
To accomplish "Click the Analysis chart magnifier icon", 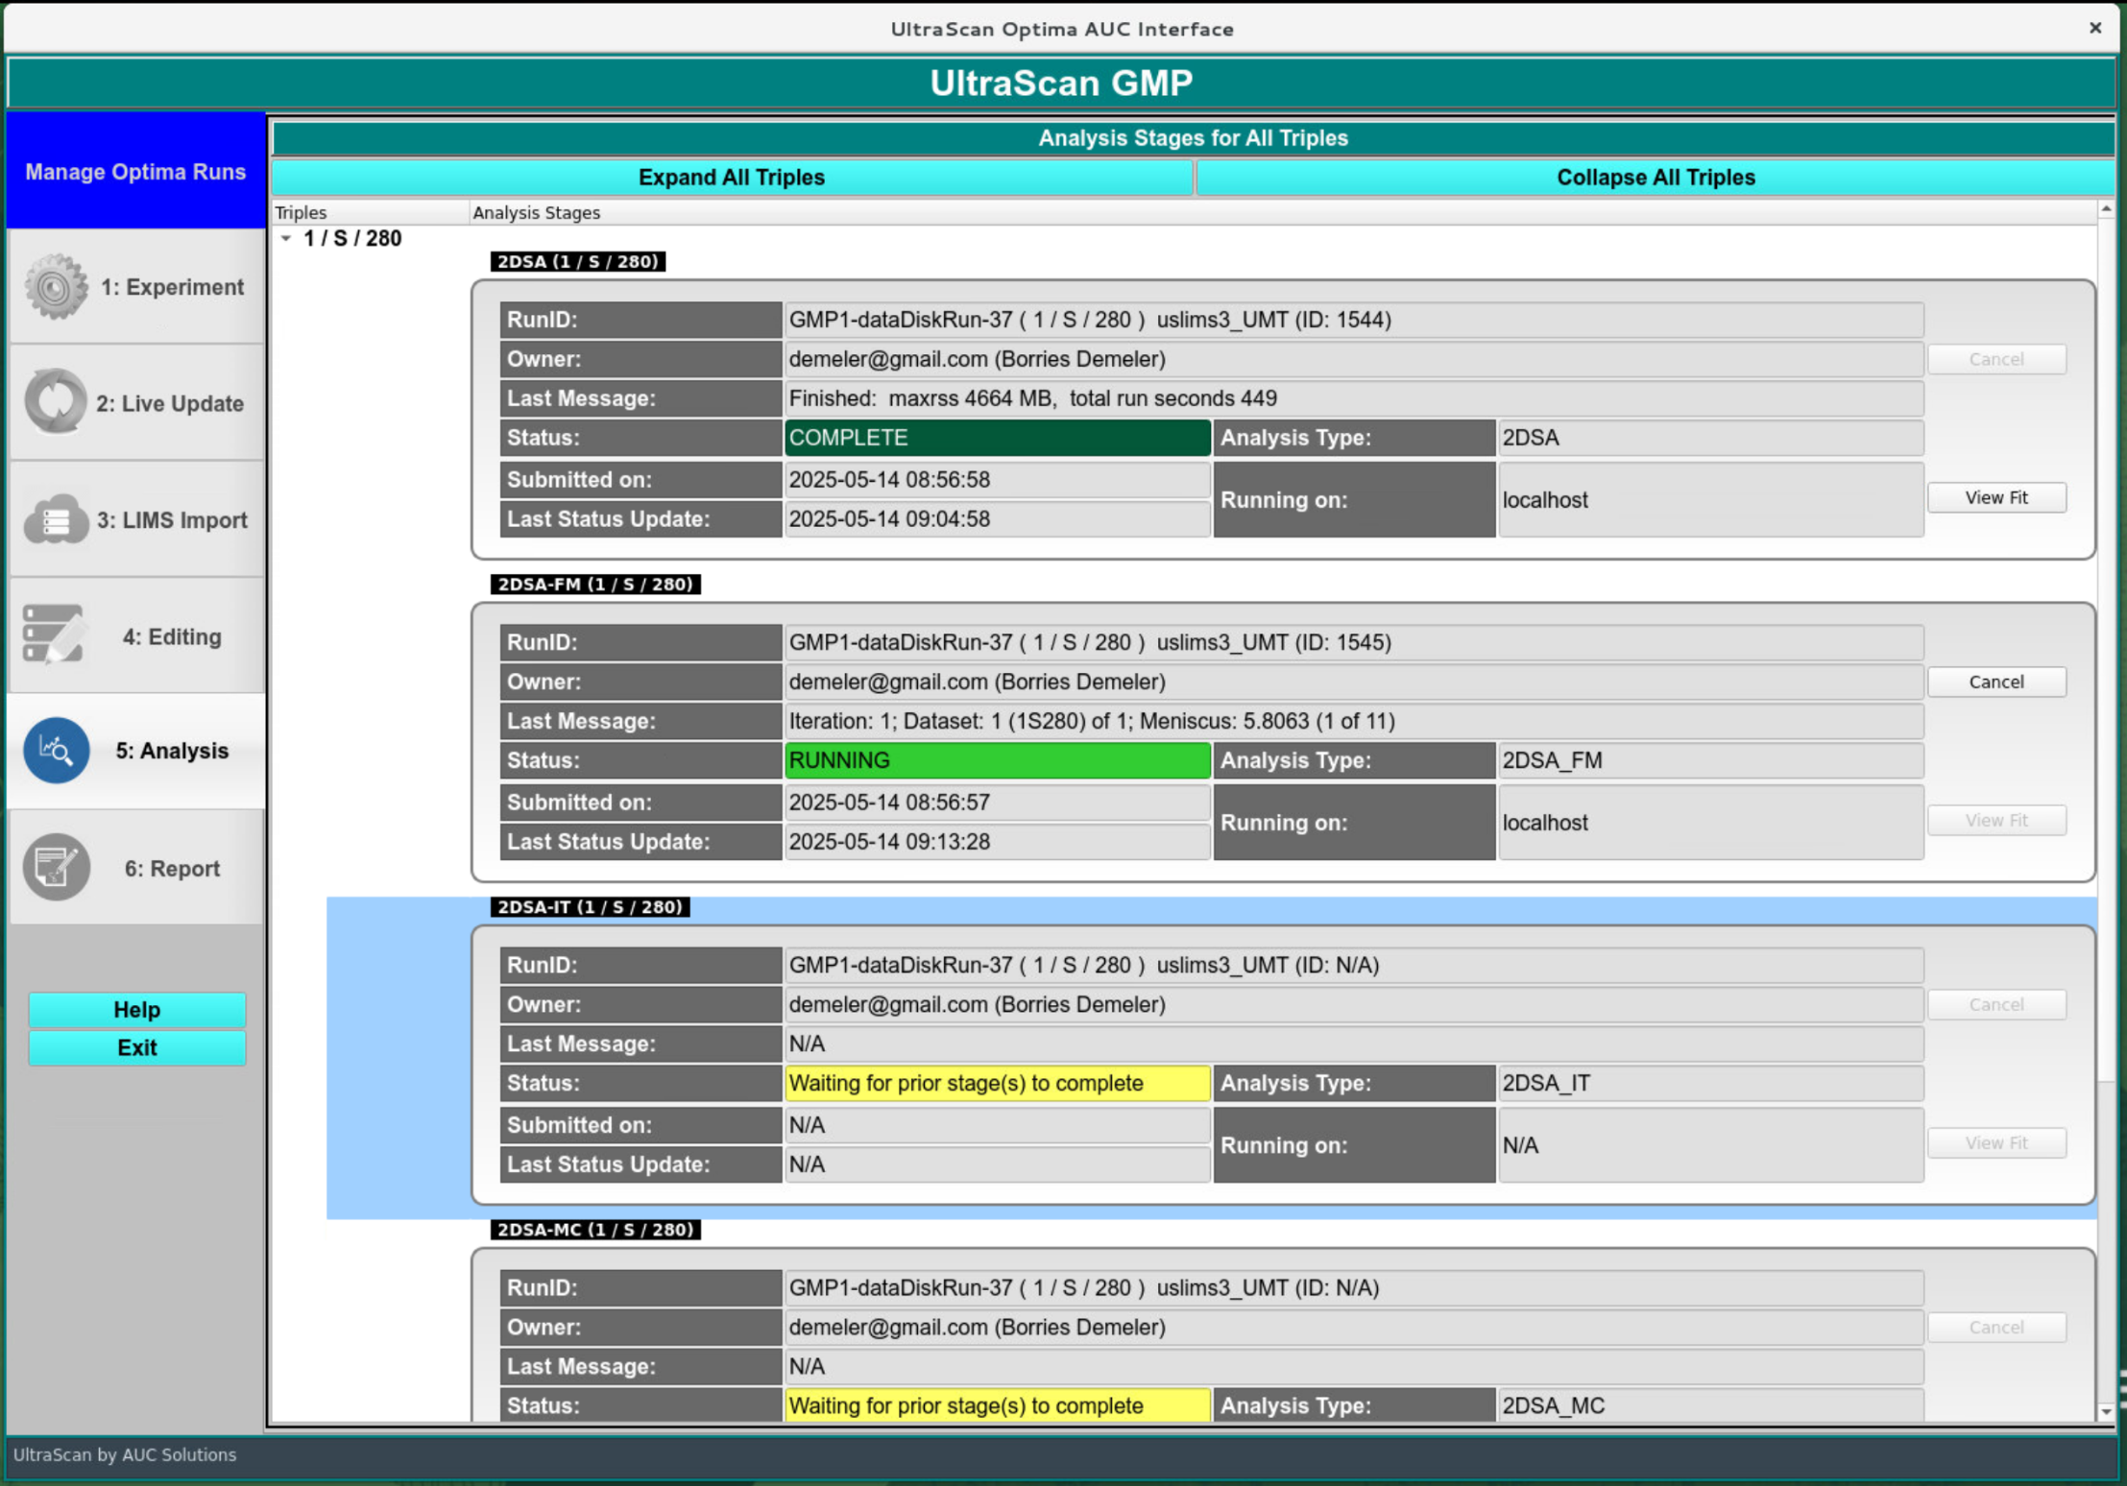I will [x=57, y=751].
